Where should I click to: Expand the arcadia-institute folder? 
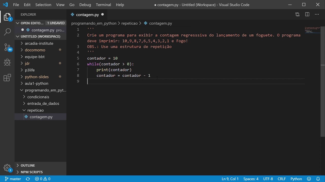[39, 43]
